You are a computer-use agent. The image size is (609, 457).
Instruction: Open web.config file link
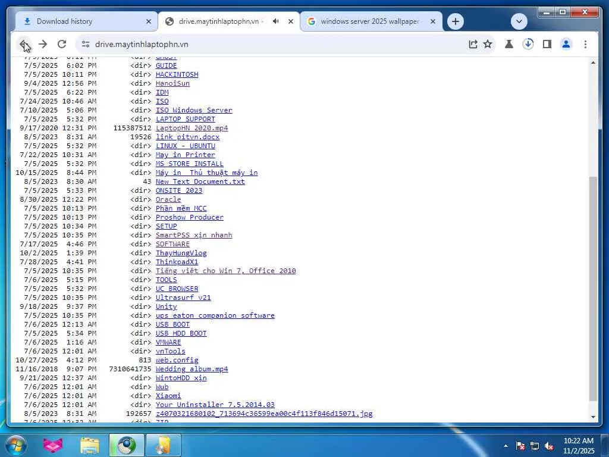pos(177,361)
